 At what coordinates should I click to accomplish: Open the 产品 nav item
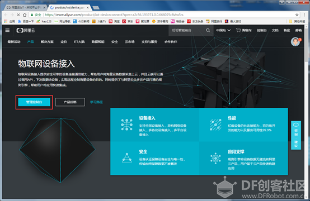pyautogui.click(x=30, y=42)
